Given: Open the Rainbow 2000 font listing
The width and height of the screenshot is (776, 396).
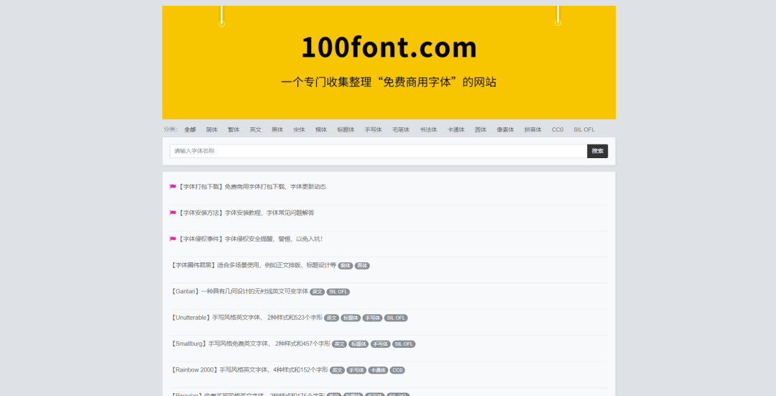Looking at the screenshot, I should pos(249,370).
